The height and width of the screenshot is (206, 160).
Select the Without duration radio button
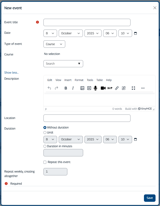pyautogui.click(x=45, y=128)
